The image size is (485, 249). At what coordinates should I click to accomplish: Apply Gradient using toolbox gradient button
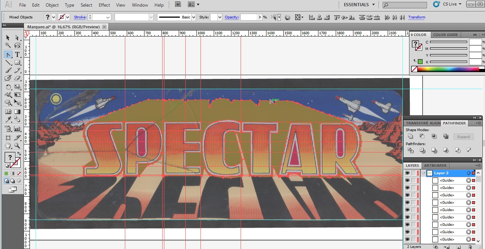(x=12, y=173)
